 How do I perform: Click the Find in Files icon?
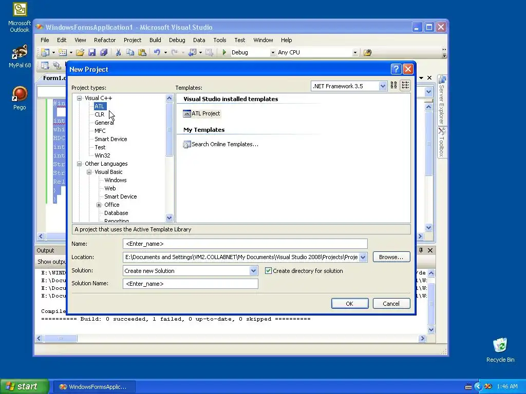(x=368, y=52)
